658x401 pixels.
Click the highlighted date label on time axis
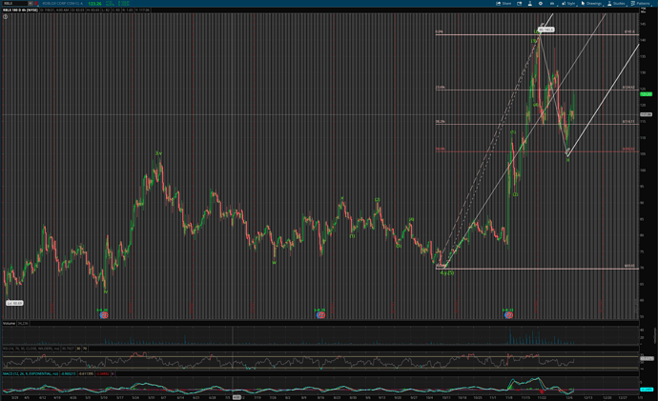236,397
